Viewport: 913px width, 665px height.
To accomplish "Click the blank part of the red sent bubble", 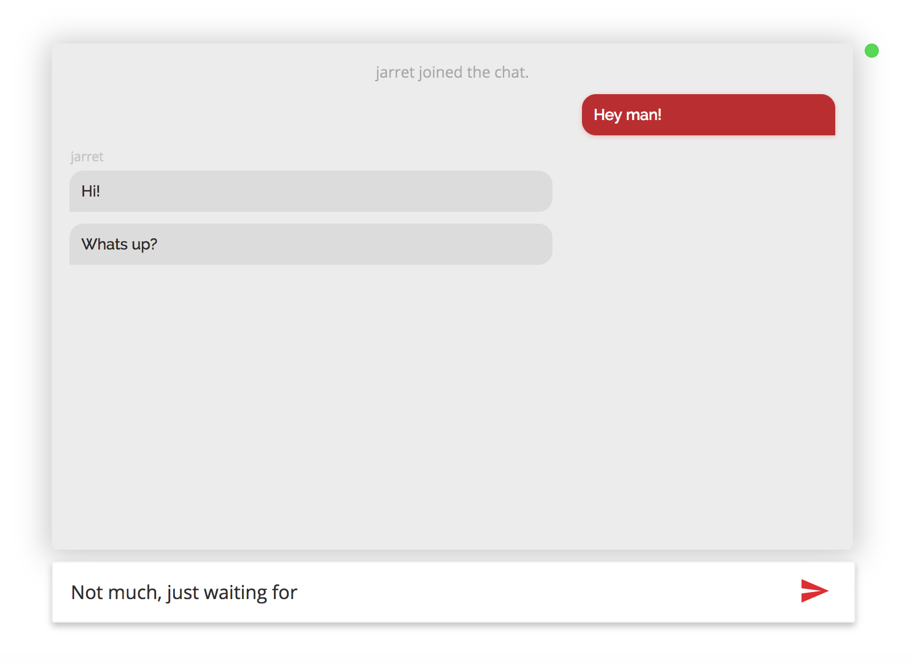I will pos(748,115).
